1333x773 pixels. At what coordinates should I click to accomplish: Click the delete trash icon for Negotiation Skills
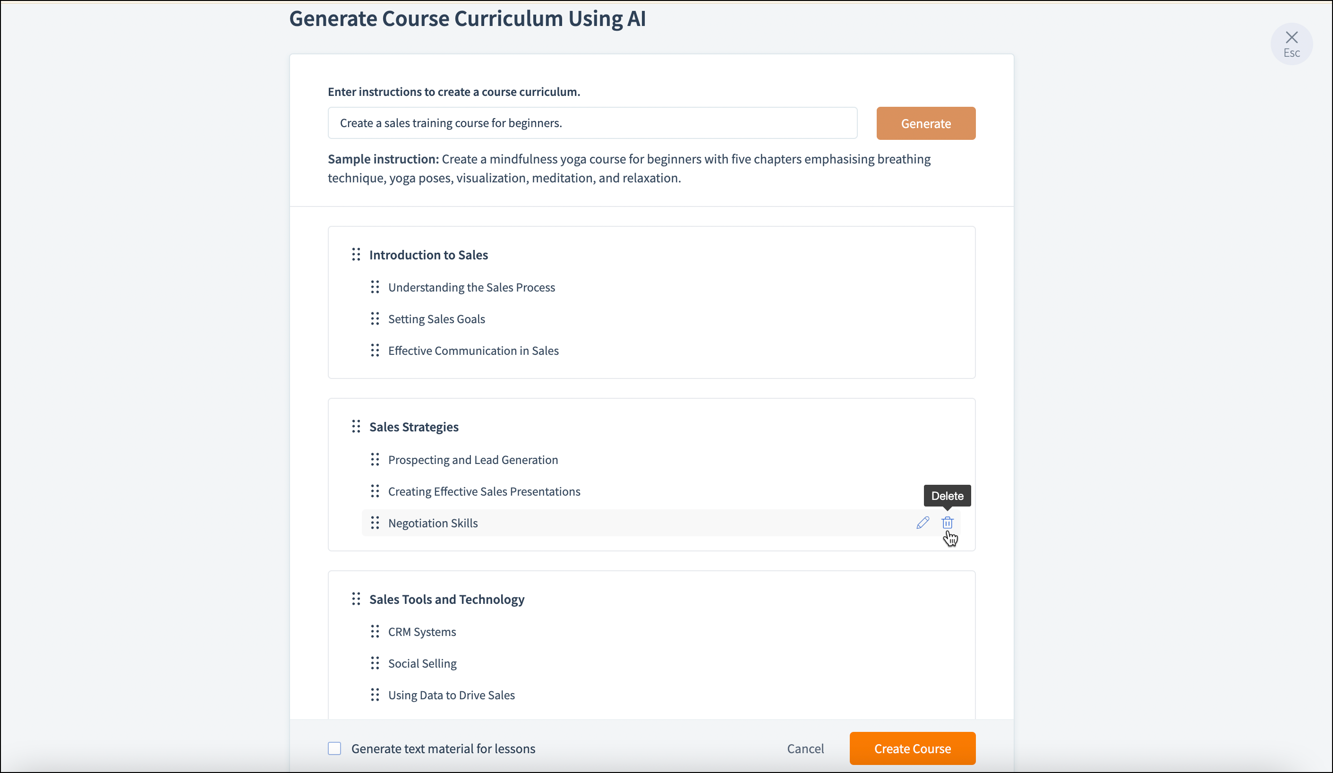click(947, 523)
